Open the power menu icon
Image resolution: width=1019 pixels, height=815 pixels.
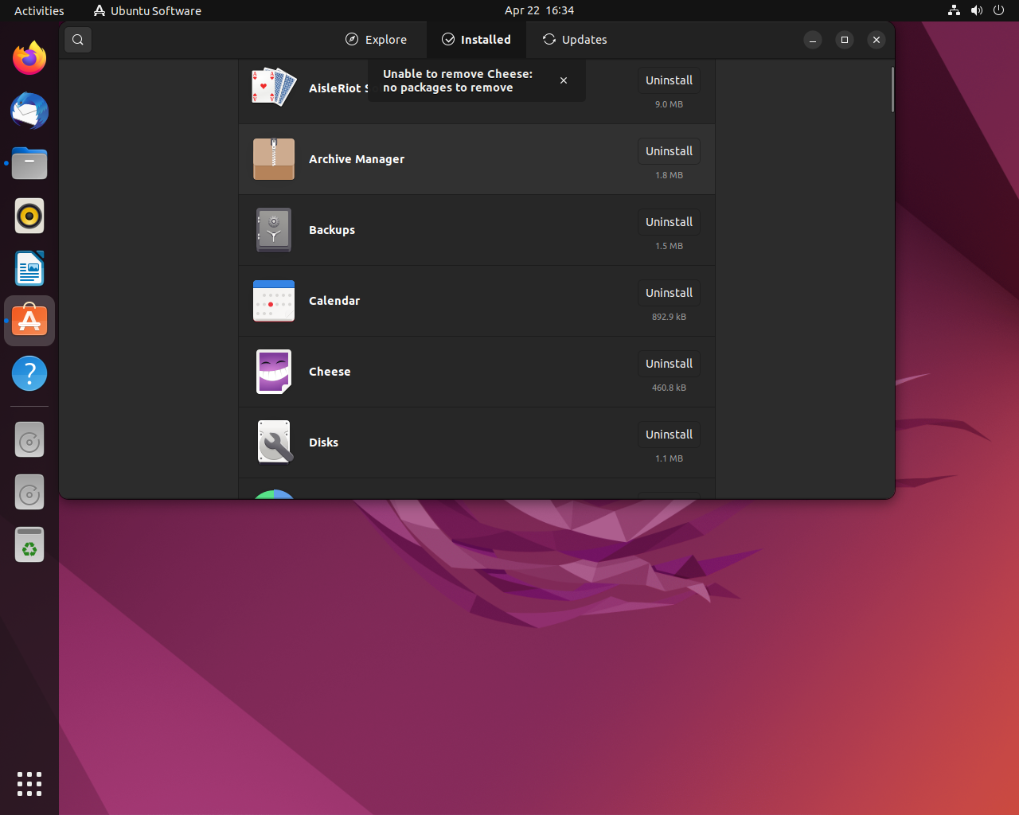(999, 10)
